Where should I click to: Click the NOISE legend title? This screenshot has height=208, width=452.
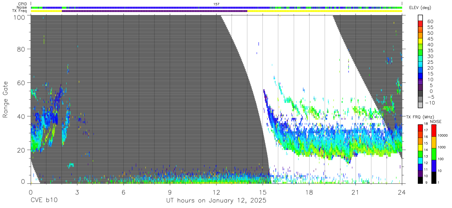point(436,121)
